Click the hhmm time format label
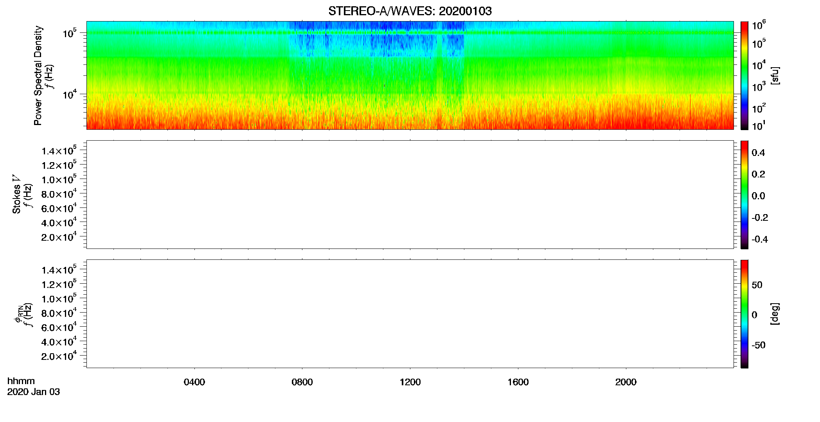820x422 pixels. tap(21, 381)
